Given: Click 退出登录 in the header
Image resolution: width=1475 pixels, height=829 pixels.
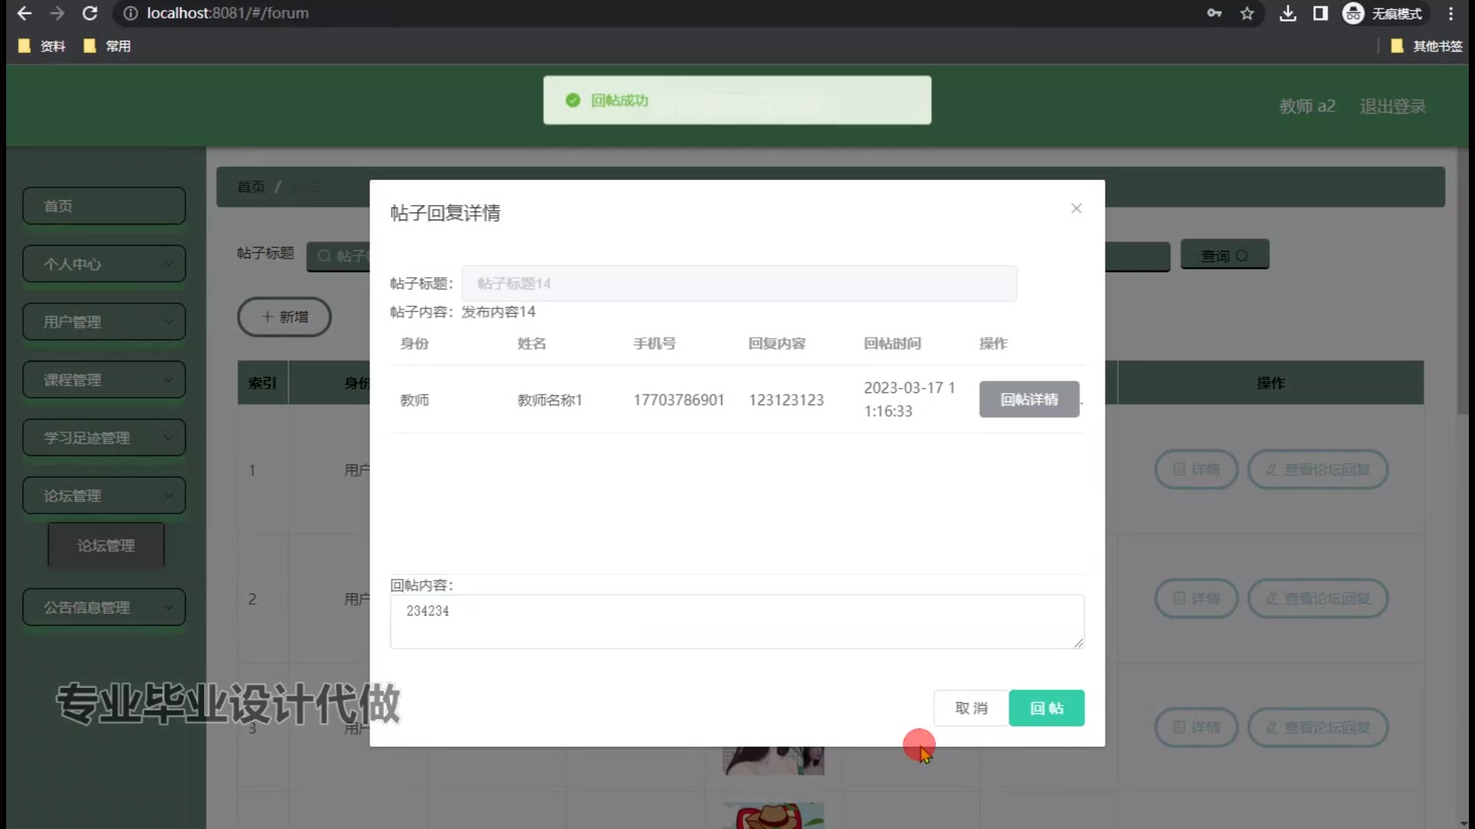Looking at the screenshot, I should (1392, 106).
